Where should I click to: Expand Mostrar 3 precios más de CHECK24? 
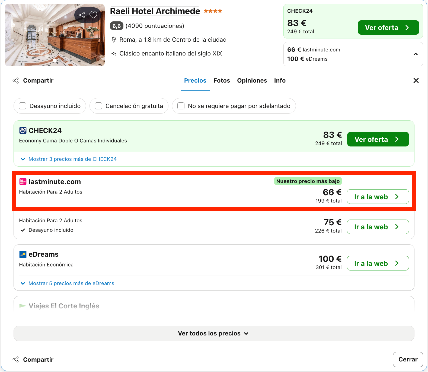tap(69, 159)
